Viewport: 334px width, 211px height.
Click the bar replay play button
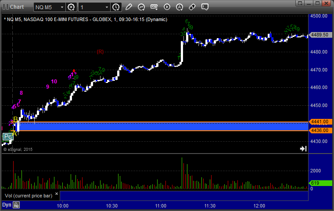click(167, 7)
